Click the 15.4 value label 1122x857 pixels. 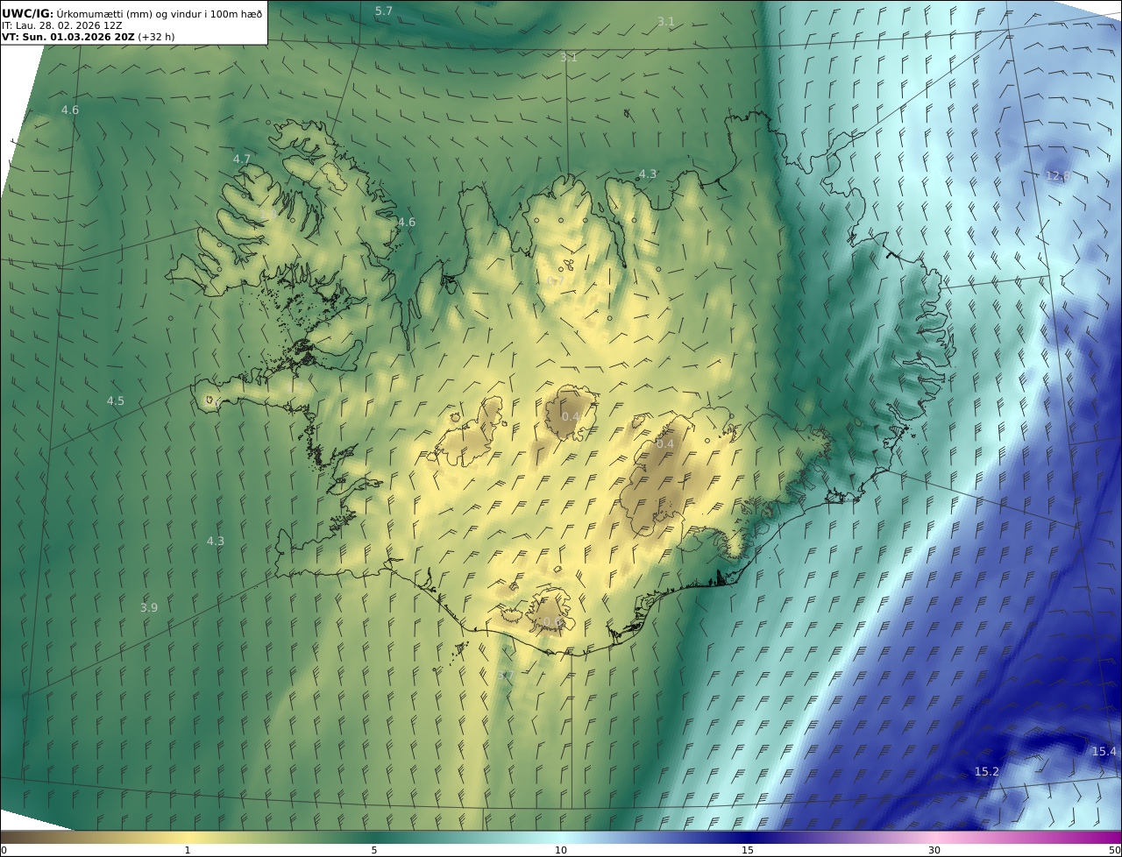1104,751
